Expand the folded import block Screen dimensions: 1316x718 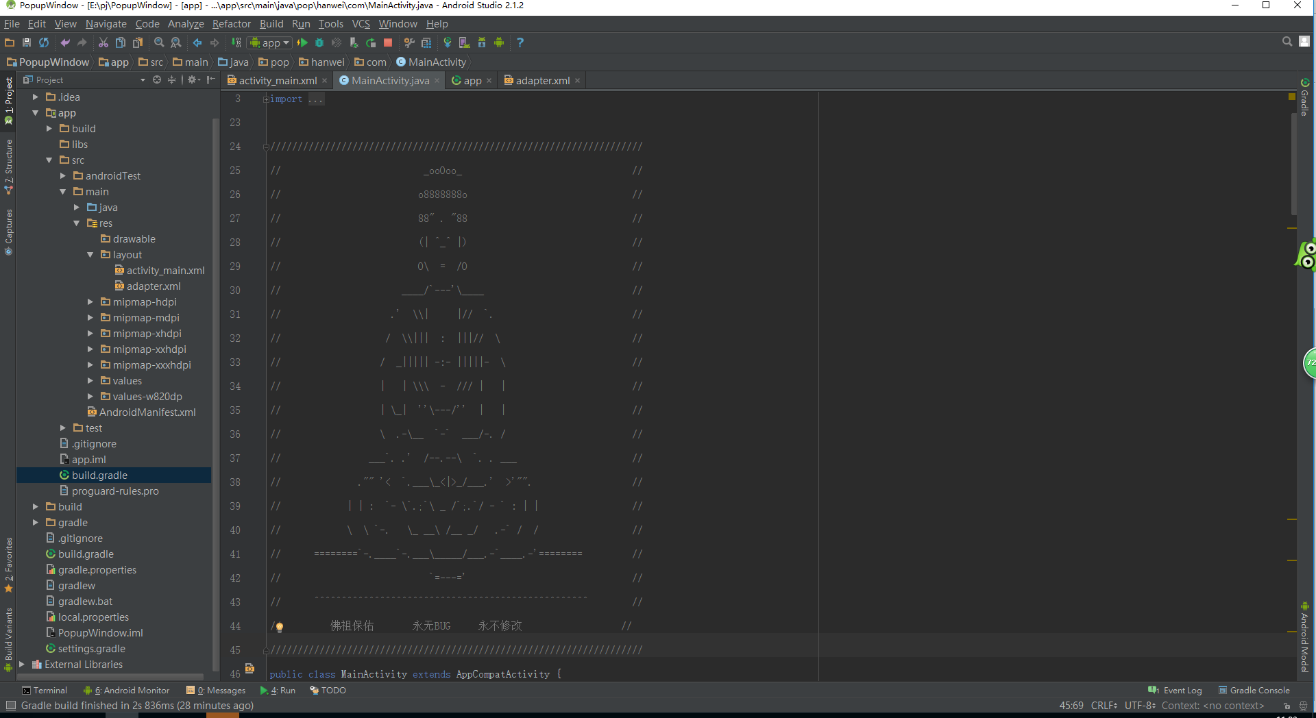coord(266,99)
